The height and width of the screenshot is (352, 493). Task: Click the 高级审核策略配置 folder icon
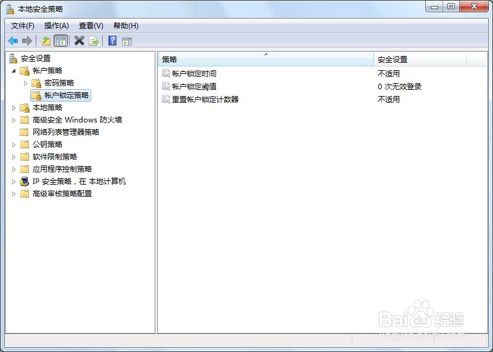point(25,194)
